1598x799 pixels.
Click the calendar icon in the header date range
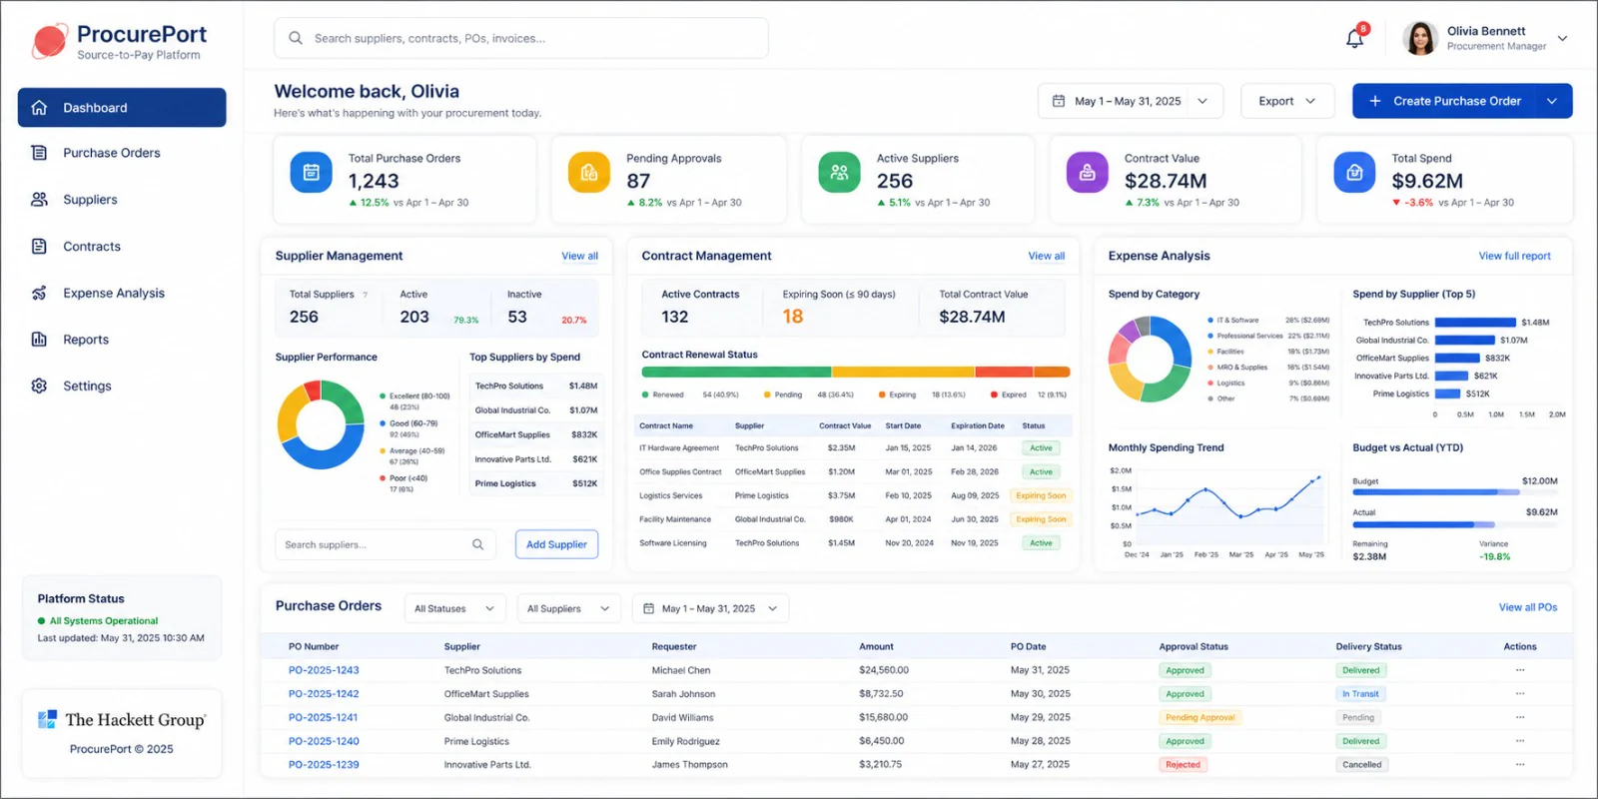(1059, 101)
